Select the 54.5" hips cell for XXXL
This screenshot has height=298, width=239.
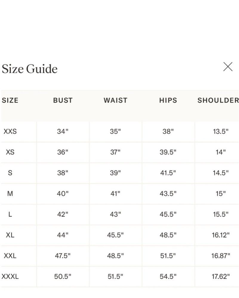[168, 277]
